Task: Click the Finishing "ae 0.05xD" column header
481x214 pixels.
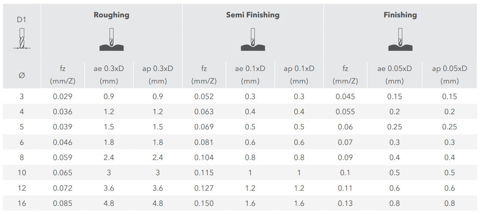Action: click(x=394, y=75)
